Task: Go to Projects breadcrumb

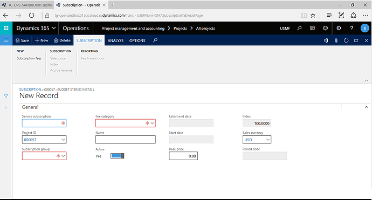Action: 180,28
